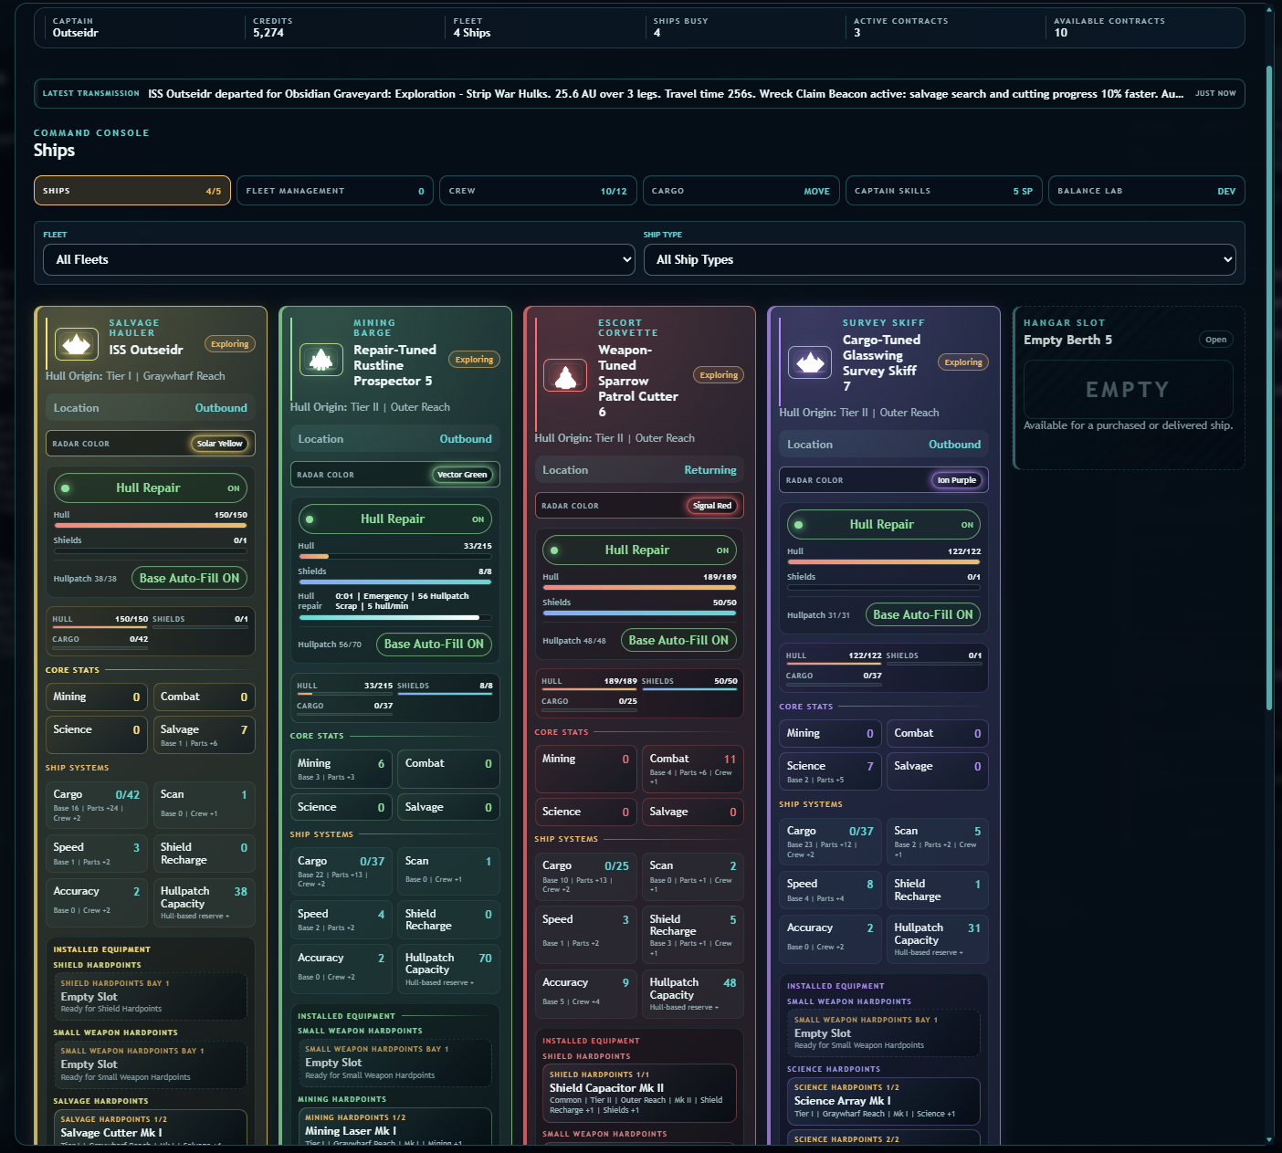Pick the Solar Yellow radar color swatch
This screenshot has width=1282, height=1153.
click(x=220, y=444)
